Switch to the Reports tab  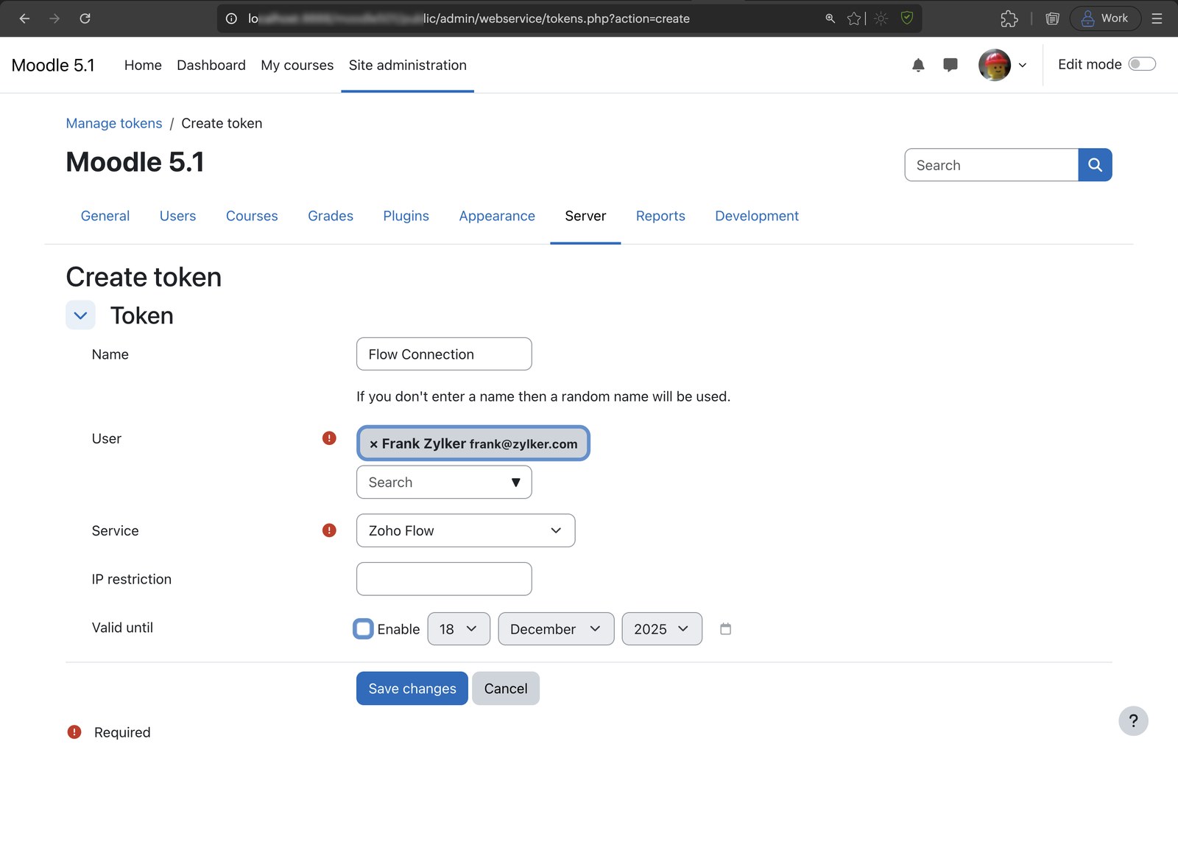tap(660, 216)
